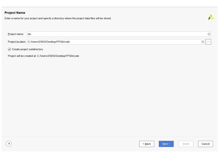The width and height of the screenshot is (219, 153).
Task: Click the 'C:/Users/23635/Desktop/FPGA/code' text in the location field
Action: tap(49, 42)
